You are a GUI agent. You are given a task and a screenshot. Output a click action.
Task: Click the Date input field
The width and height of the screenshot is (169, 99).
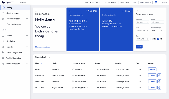point(142,39)
